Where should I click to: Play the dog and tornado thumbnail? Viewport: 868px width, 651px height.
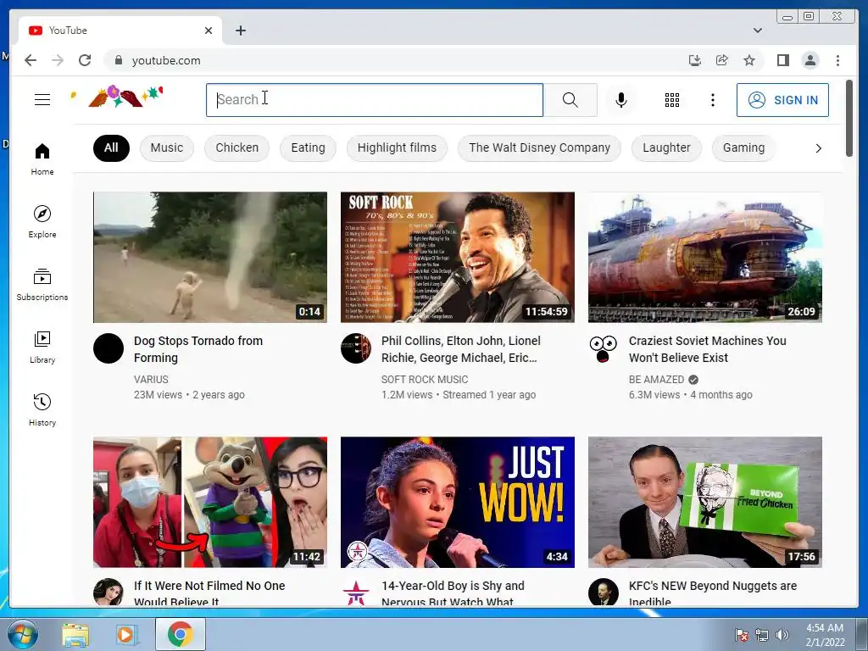click(x=210, y=257)
